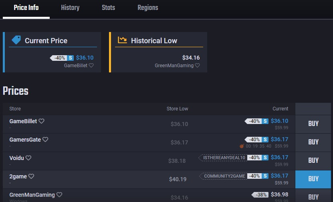Image resolution: width=333 pixels, height=202 pixels.
Task: Toggle heart next to 2game row
Action: 31,176
